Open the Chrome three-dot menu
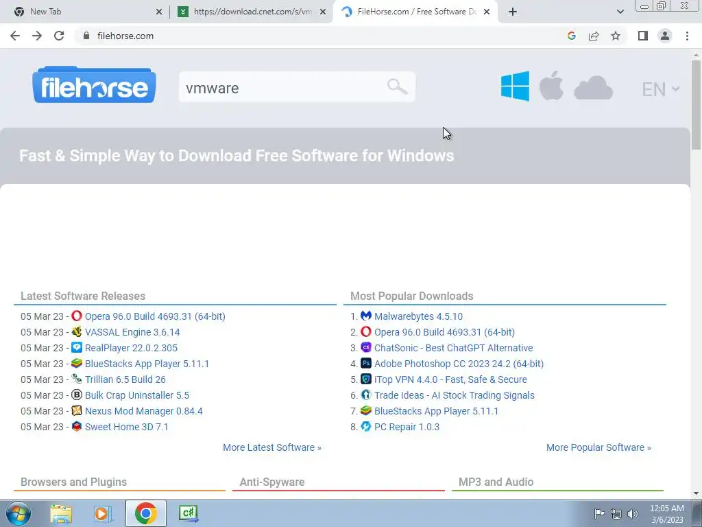This screenshot has height=527, width=702. (687, 36)
